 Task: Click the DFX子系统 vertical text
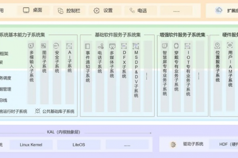pyautogui.click(x=124, y=64)
